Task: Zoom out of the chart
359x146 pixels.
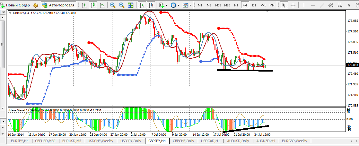Action: coord(122,5)
